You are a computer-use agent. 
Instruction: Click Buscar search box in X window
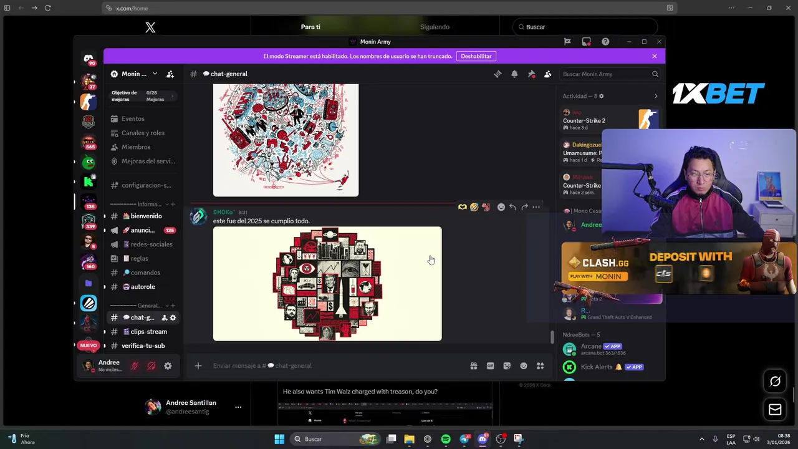585,27
